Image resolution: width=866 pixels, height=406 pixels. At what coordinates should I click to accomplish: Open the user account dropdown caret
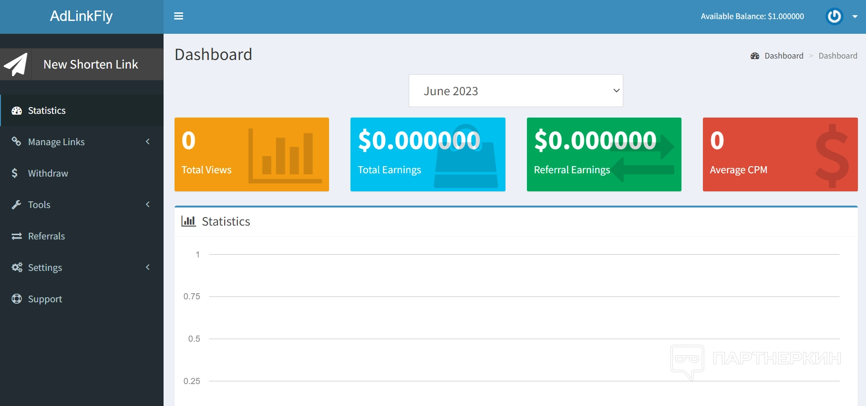(855, 17)
